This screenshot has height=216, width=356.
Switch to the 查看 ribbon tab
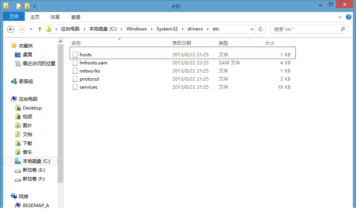(x=76, y=17)
